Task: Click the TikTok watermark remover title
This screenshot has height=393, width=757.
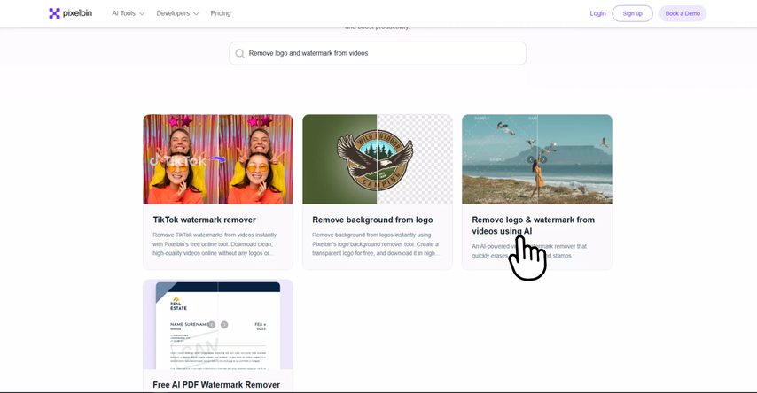Action: pyautogui.click(x=204, y=220)
